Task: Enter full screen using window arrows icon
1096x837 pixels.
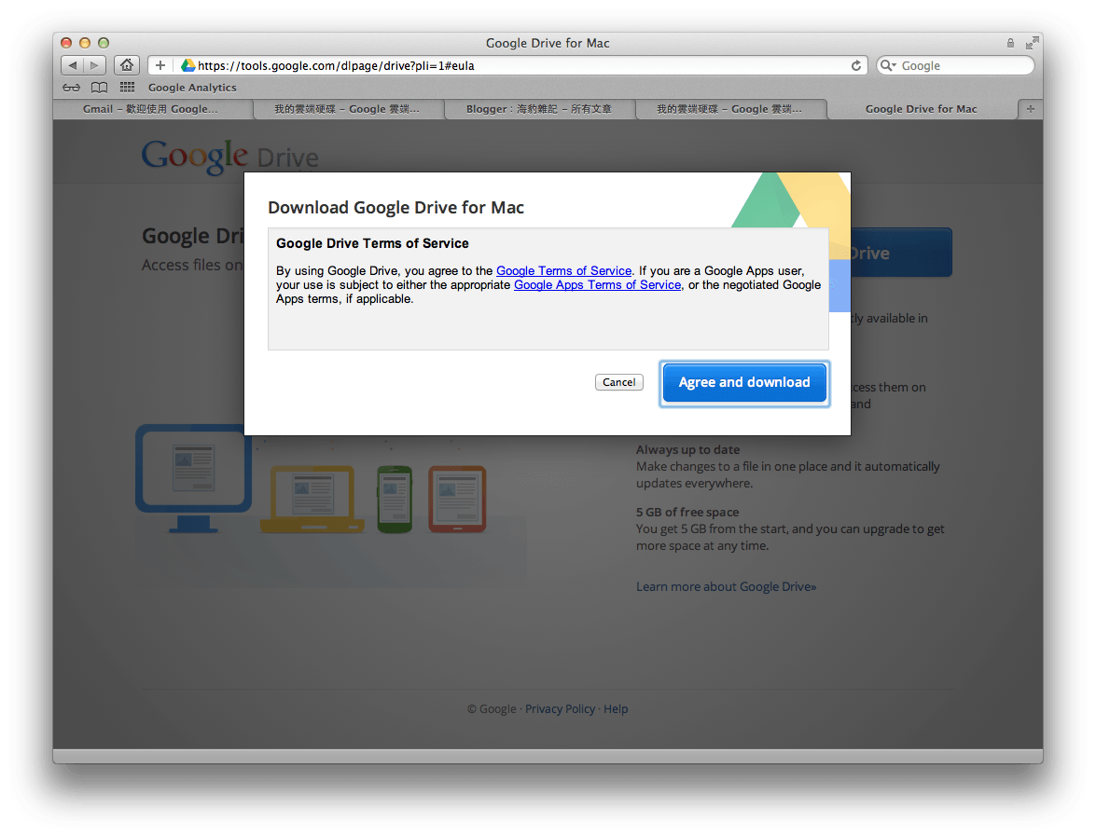Action: pos(1032,43)
